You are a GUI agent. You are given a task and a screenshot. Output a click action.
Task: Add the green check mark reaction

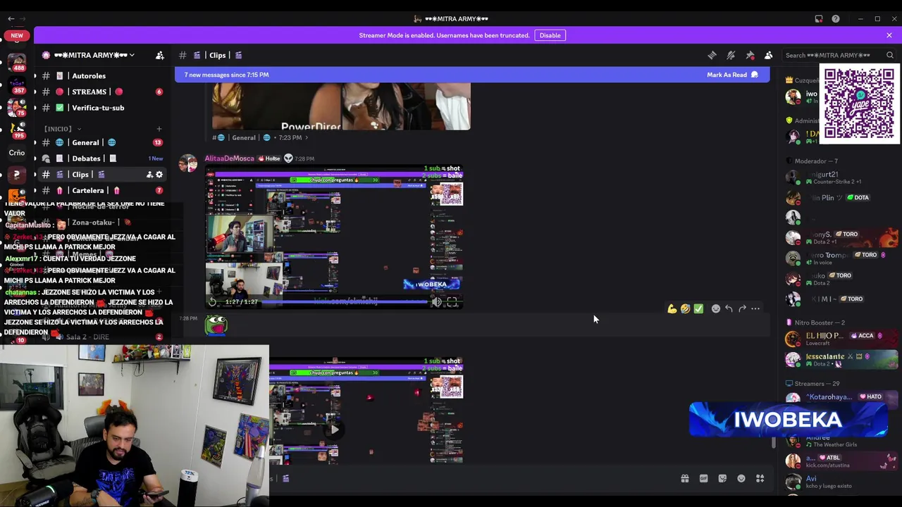pyautogui.click(x=698, y=308)
